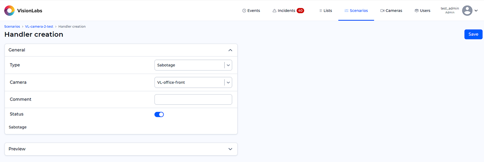Open user menu arrow next to avatar
The width and height of the screenshot is (484, 162).
pos(476,11)
